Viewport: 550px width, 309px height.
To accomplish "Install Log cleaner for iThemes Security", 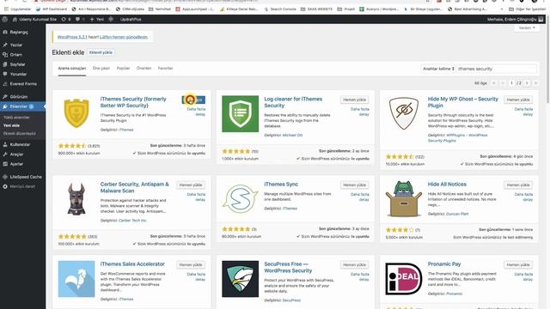I will (x=354, y=100).
